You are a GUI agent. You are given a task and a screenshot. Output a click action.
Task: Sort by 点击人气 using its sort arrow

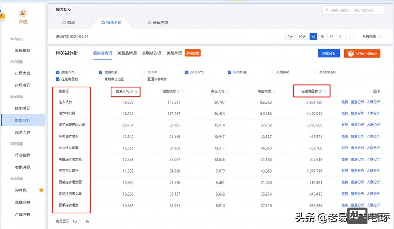point(228,91)
